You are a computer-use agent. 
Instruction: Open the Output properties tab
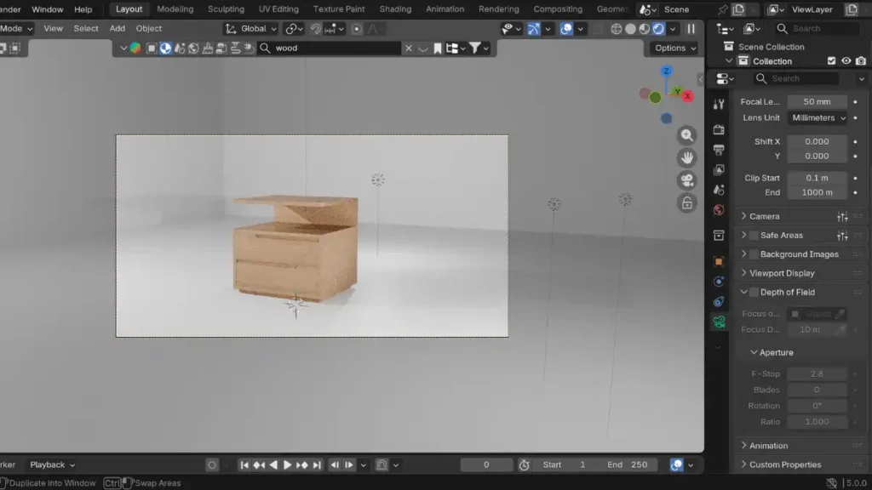coord(719,150)
